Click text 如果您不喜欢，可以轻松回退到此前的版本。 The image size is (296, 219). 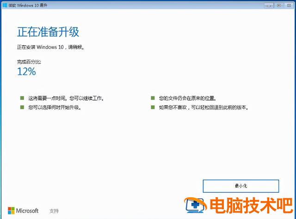[203, 107]
